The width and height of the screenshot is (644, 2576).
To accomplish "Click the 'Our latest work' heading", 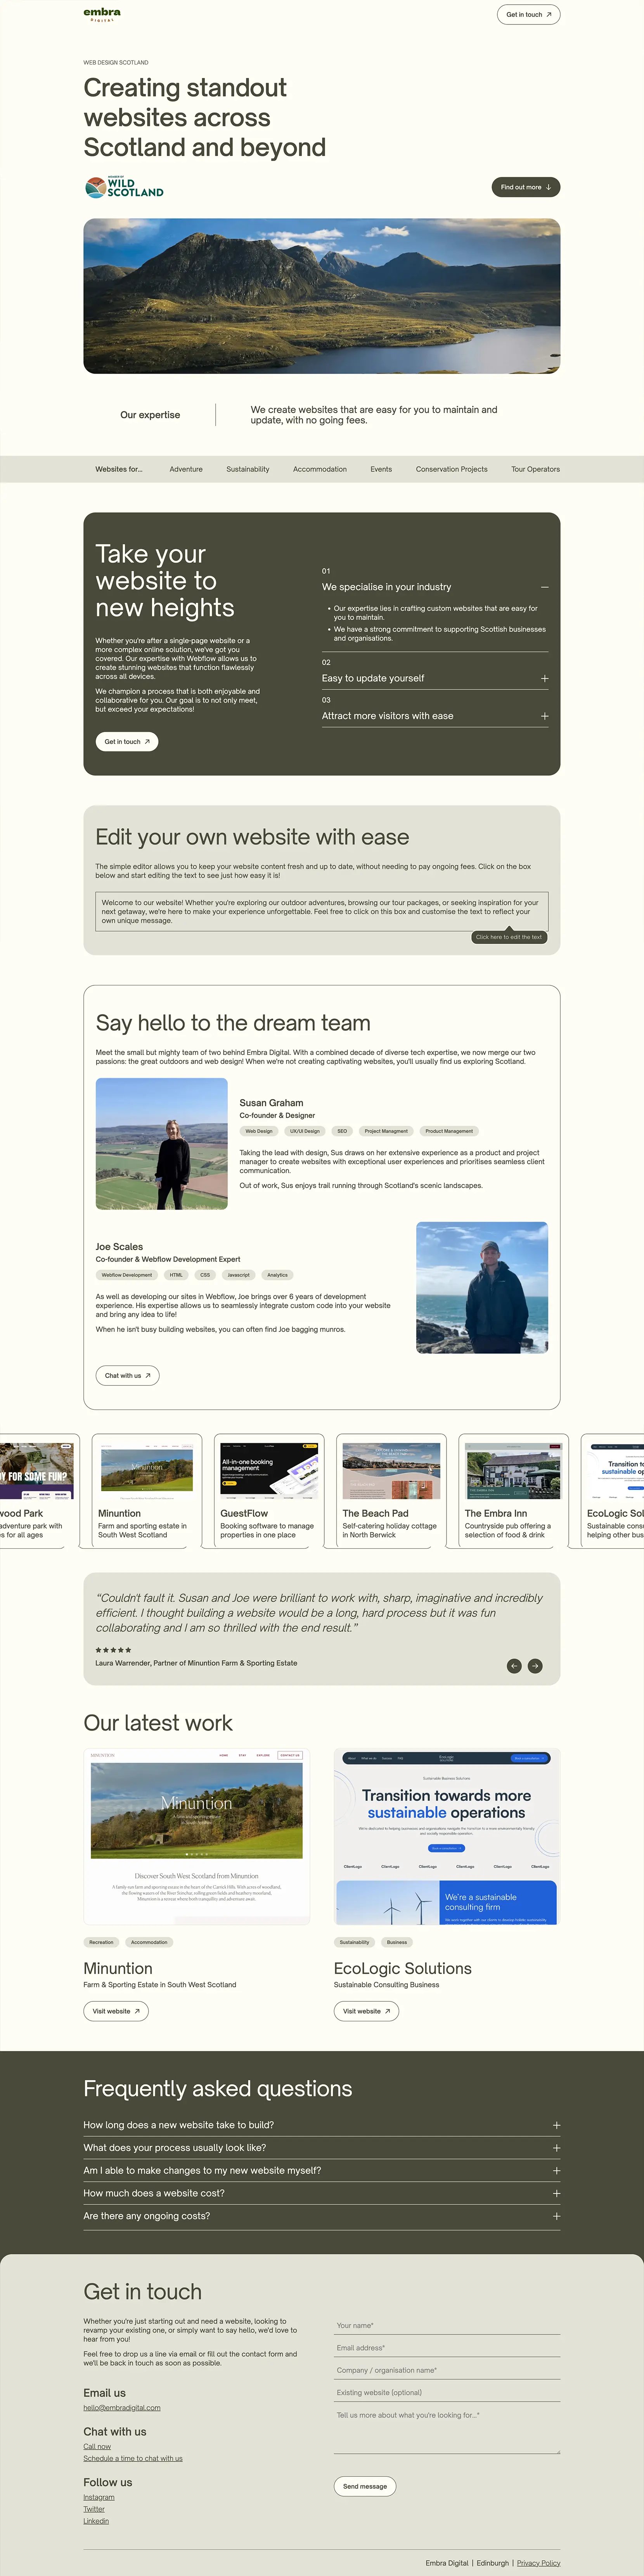I will tap(158, 1723).
